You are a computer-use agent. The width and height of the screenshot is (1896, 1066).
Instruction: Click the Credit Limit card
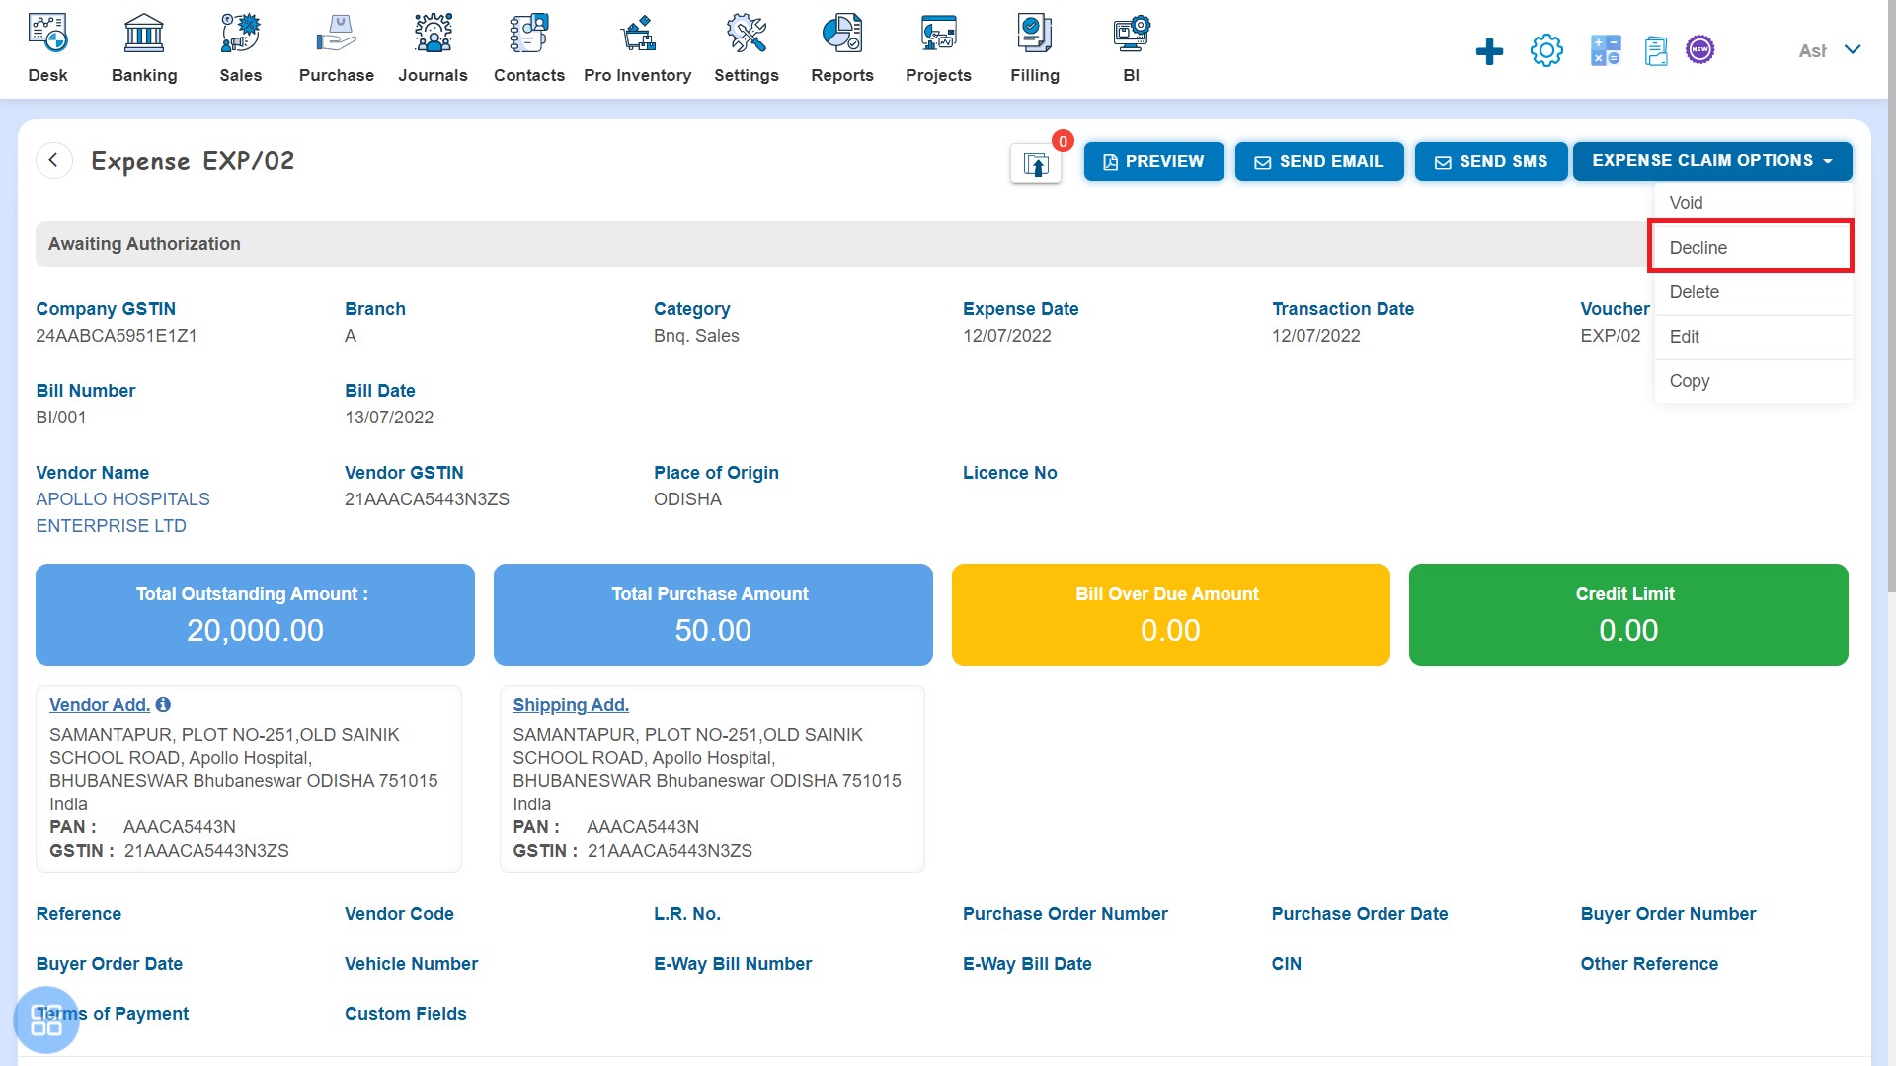(x=1628, y=615)
